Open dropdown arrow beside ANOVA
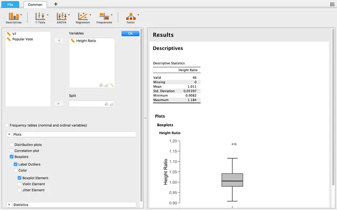Viewport: 337px width, 210px height. coord(69,15)
